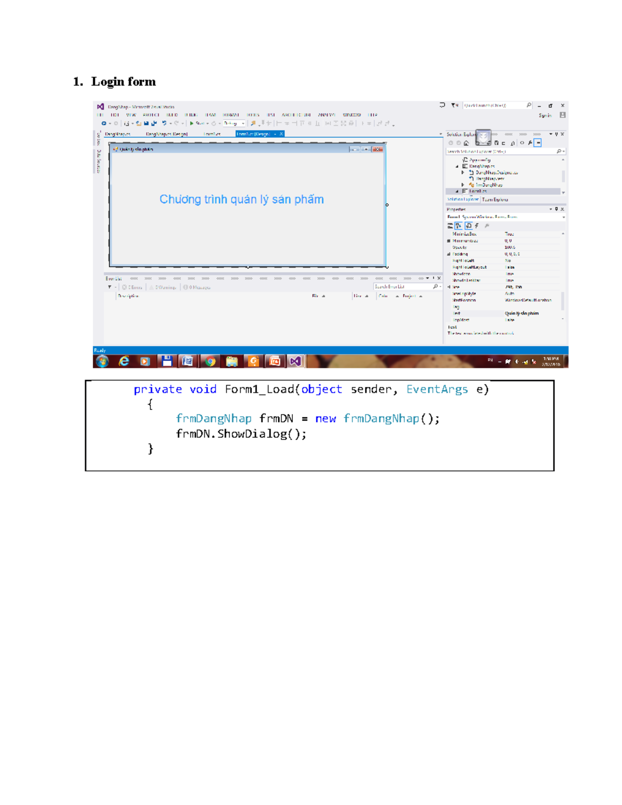Open the FORMAT menu
Viewport: 622px width, 805px height.
coord(231,115)
